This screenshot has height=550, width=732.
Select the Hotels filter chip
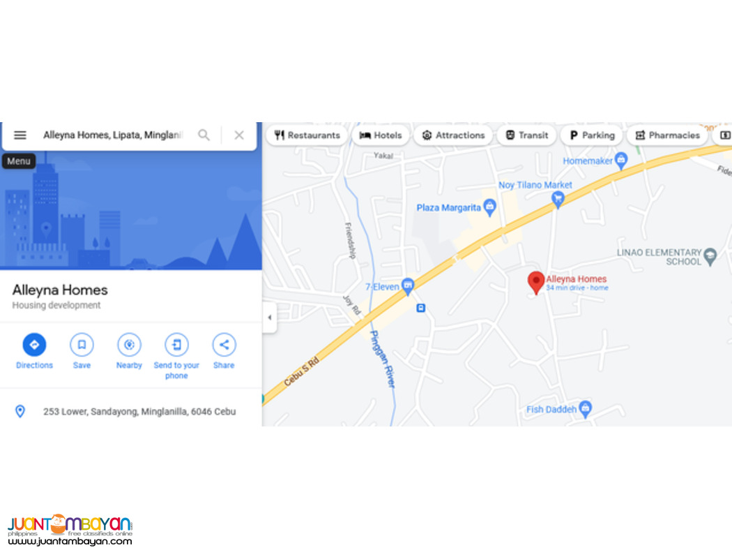point(381,135)
